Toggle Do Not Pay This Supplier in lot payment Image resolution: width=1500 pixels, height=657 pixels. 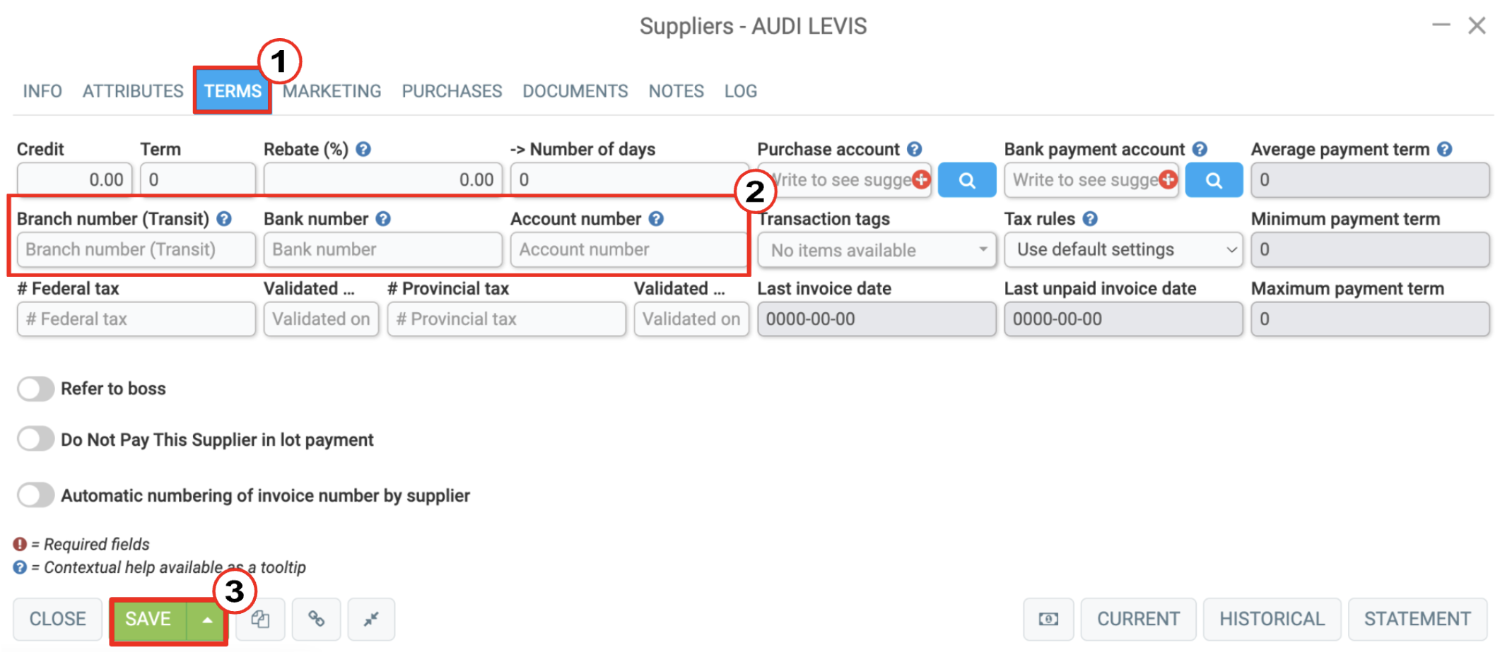pyautogui.click(x=36, y=439)
